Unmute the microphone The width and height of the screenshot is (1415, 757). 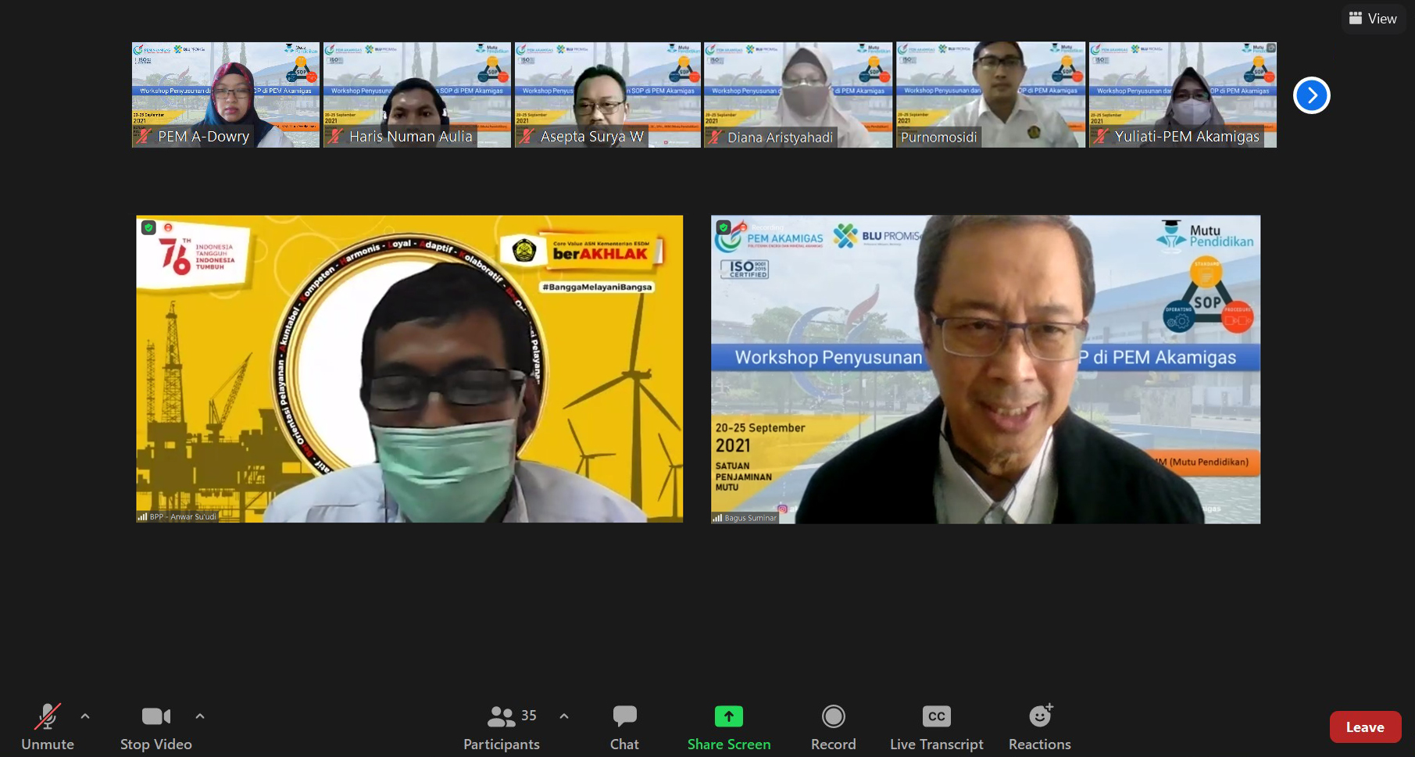[48, 727]
